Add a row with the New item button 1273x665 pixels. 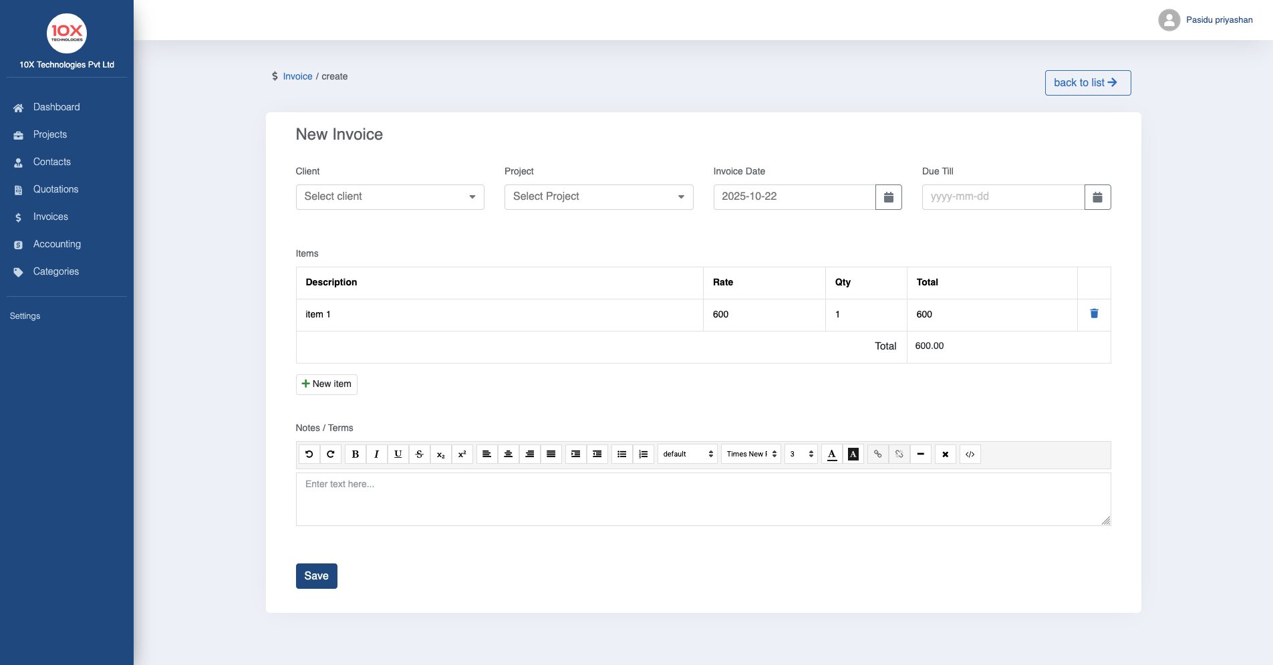tap(326, 384)
